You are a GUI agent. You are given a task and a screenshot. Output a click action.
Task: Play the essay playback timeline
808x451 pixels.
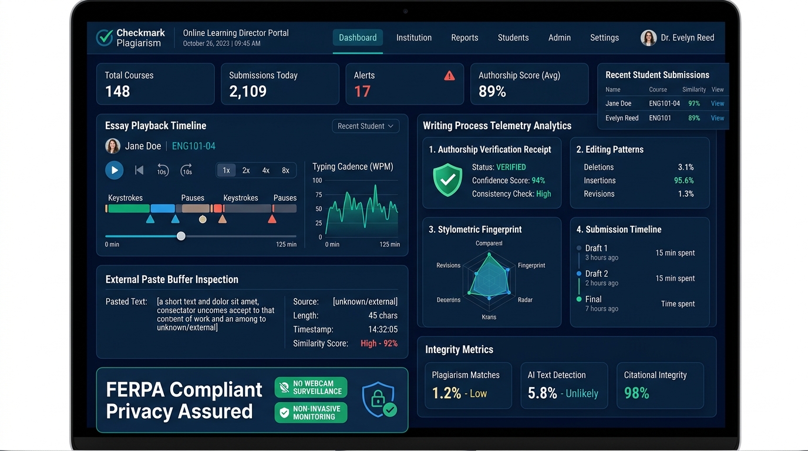(115, 170)
